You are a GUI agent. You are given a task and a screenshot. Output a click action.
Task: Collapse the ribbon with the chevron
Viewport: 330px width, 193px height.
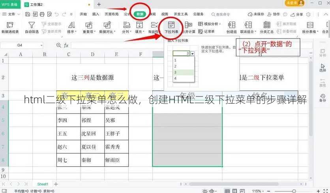coord(326,14)
